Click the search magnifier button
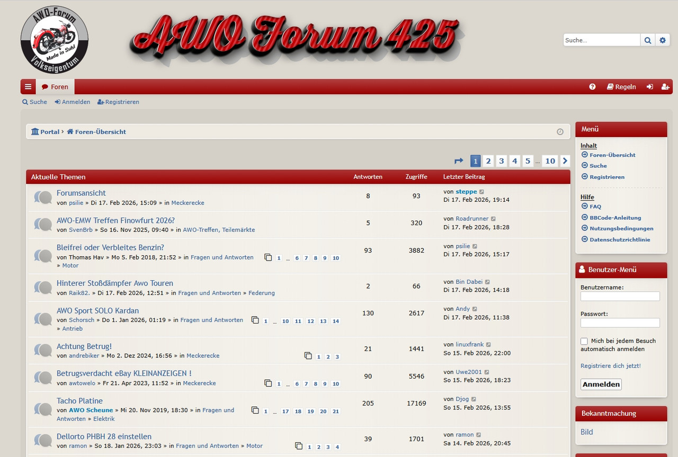 [x=648, y=40]
